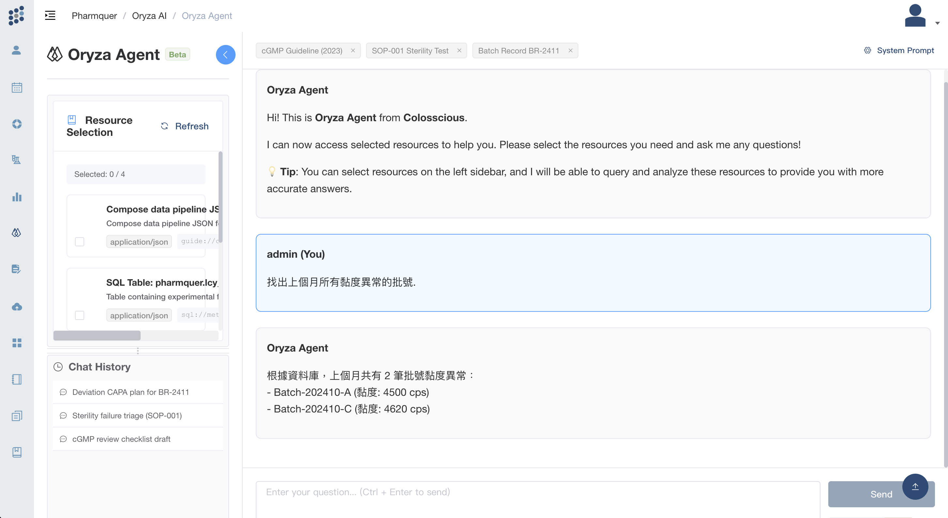Open the cloud upload sidebar icon
Viewport: 948px width, 518px height.
[17, 307]
